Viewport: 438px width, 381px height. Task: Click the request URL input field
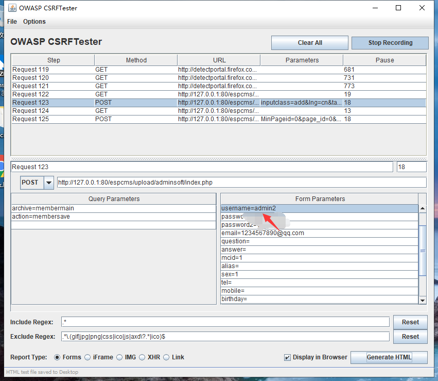[241, 183]
